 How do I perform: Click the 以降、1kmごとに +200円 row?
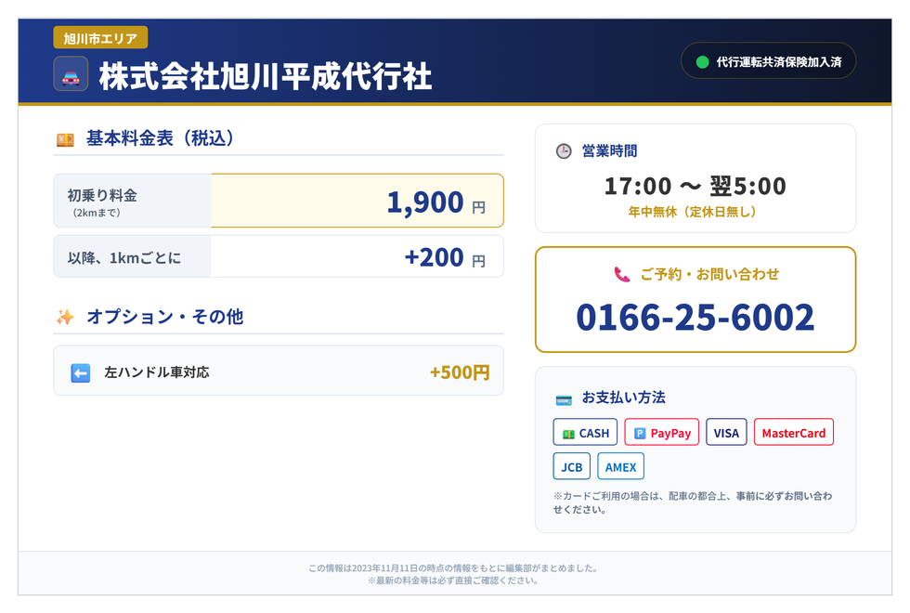(x=279, y=256)
